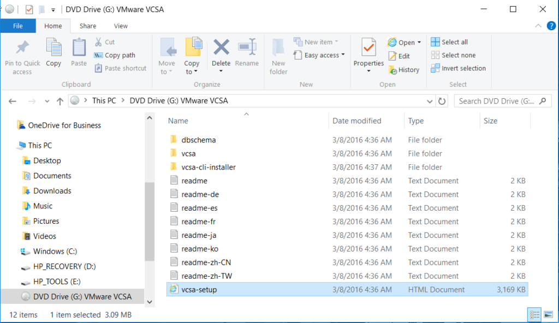Click DVD Drive (G:) breadcrumb segment
This screenshot has height=323, width=559.
179,101
